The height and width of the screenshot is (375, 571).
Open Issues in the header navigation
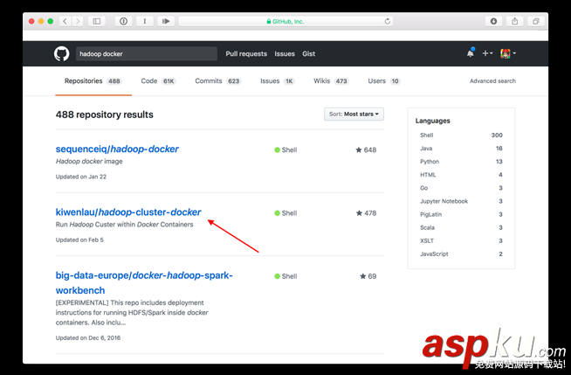(285, 53)
